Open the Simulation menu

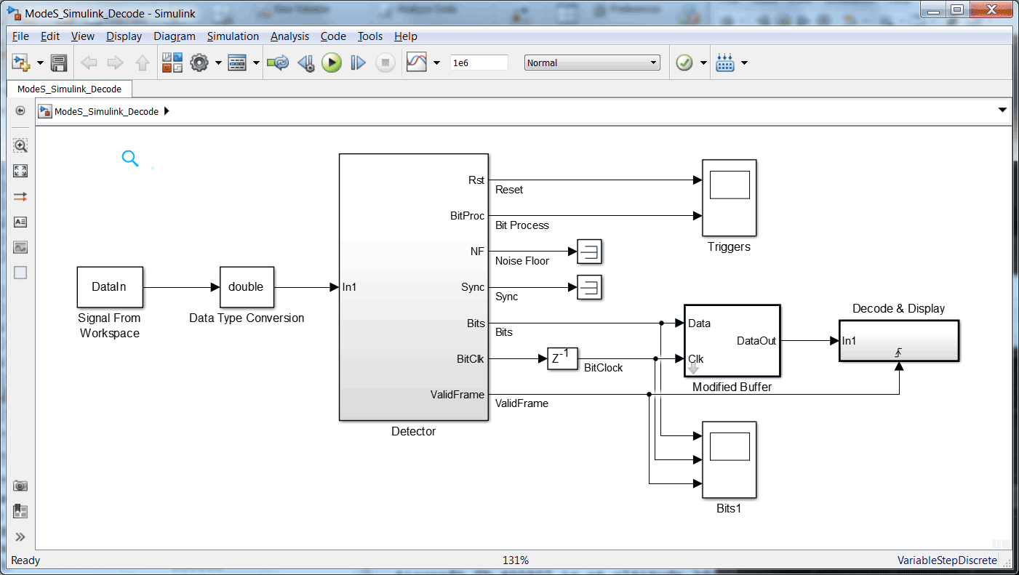[233, 36]
